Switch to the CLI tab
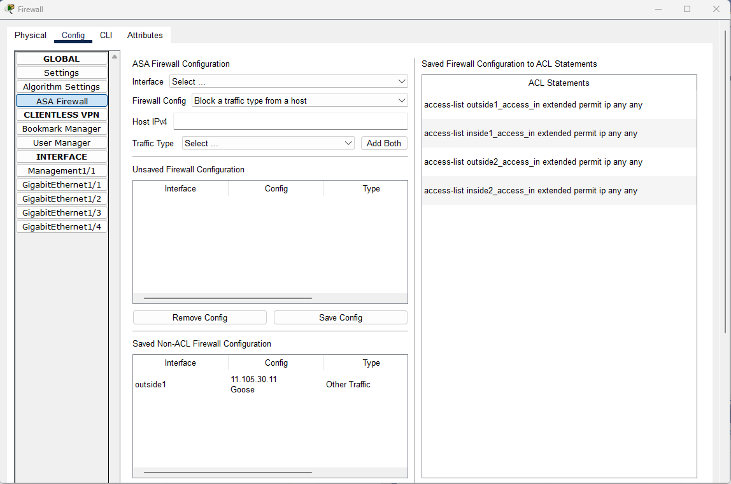Image resolution: width=731 pixels, height=484 pixels. [106, 35]
